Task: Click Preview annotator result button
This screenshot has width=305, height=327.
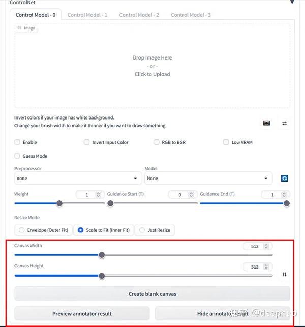Action: (x=82, y=313)
